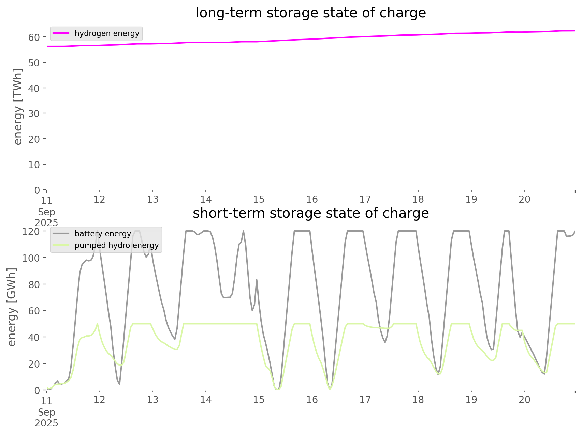Click the 40 tick on the GWh axis
582x435 pixels.
[34, 337]
